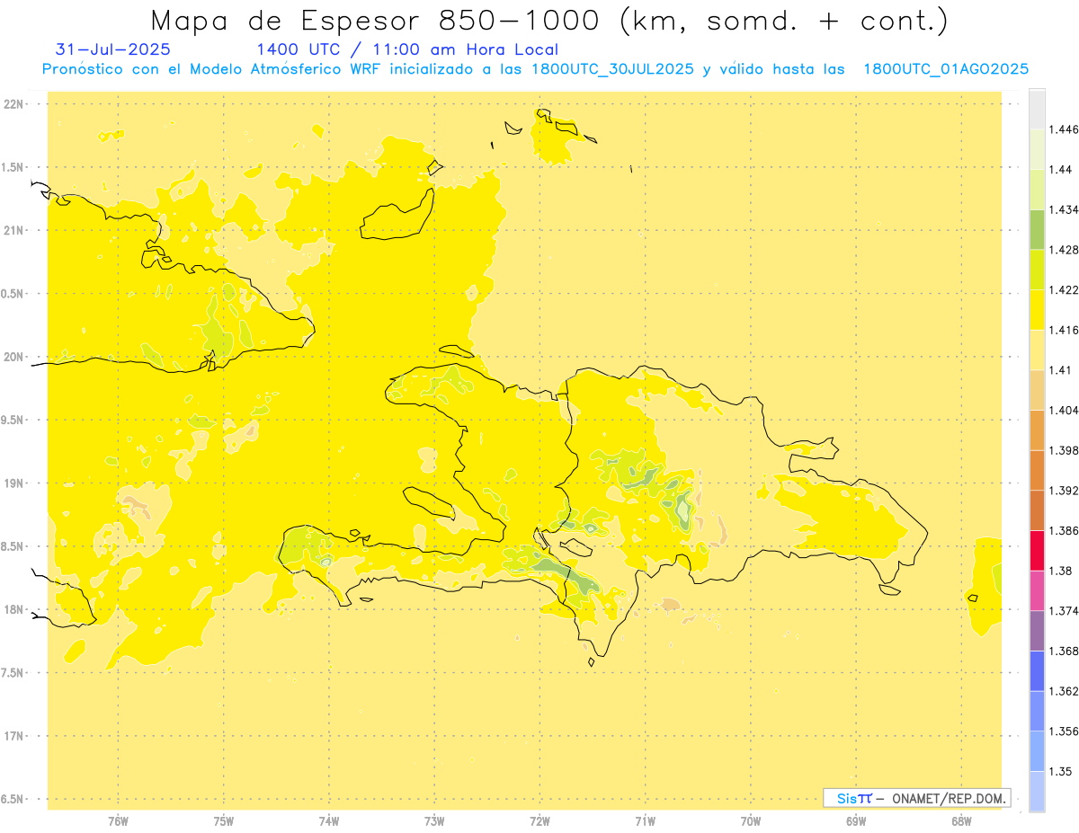1079x833 pixels.
Task: Click the legend value '1.404'
Action: [1065, 410]
